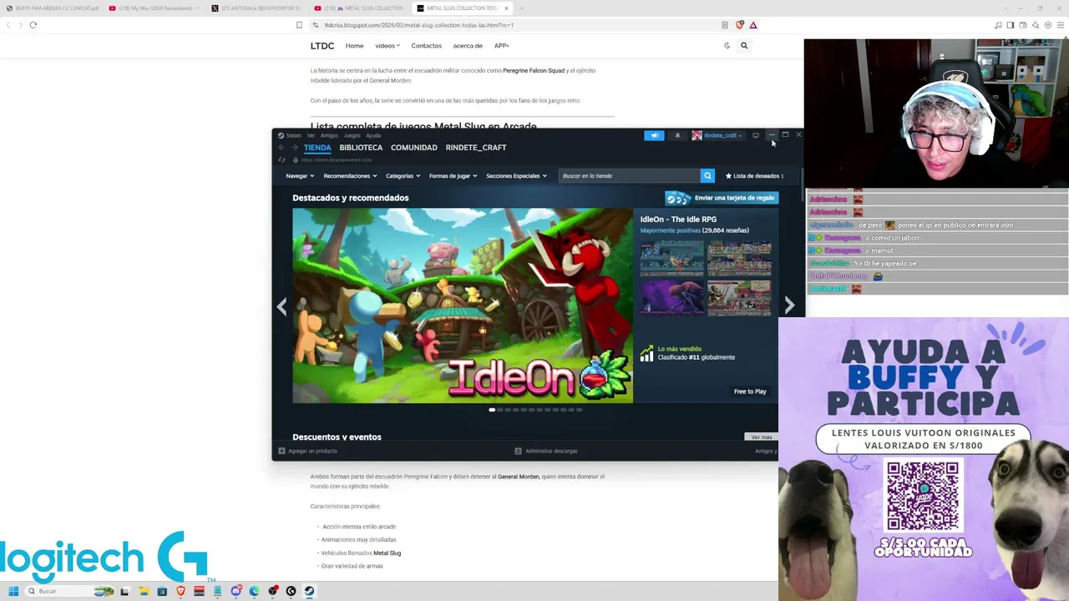Image resolution: width=1069 pixels, height=601 pixels.
Task: Open the Navegar dropdown in Steam store
Action: 300,176
